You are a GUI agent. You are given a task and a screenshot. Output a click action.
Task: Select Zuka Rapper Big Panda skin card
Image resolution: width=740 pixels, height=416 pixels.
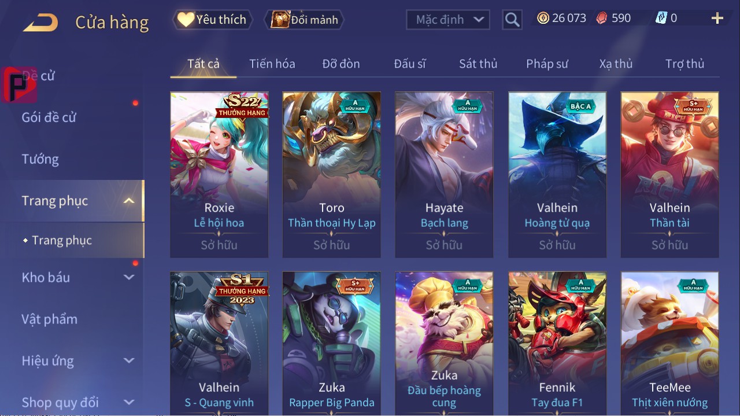pyautogui.click(x=332, y=344)
